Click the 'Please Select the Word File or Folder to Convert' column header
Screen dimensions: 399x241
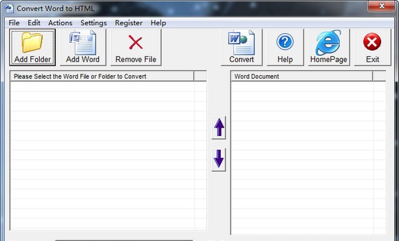point(102,76)
